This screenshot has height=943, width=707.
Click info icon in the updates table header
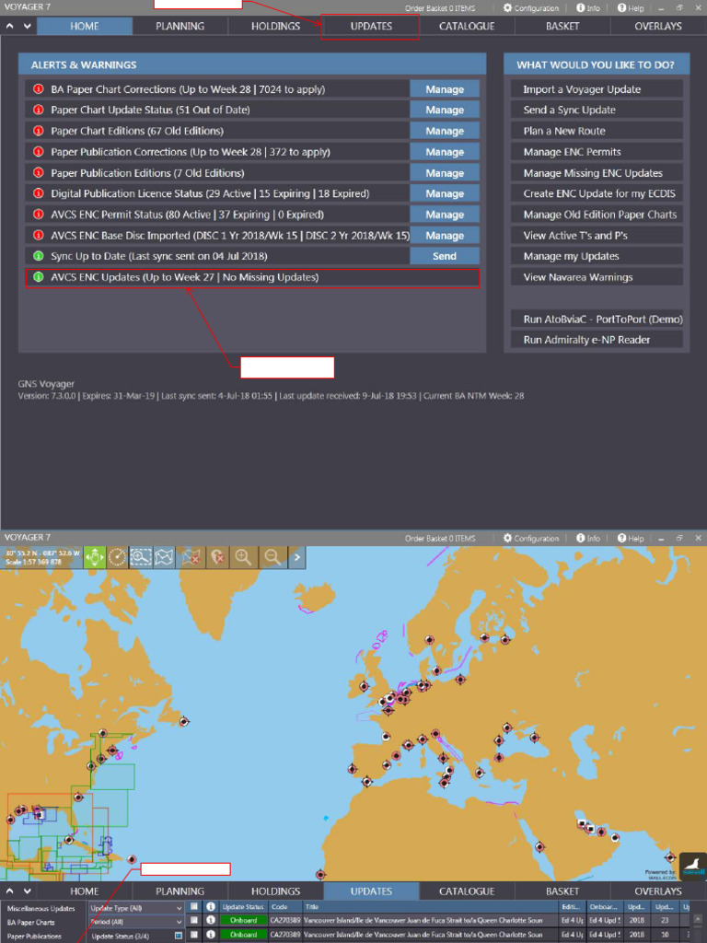[211, 906]
